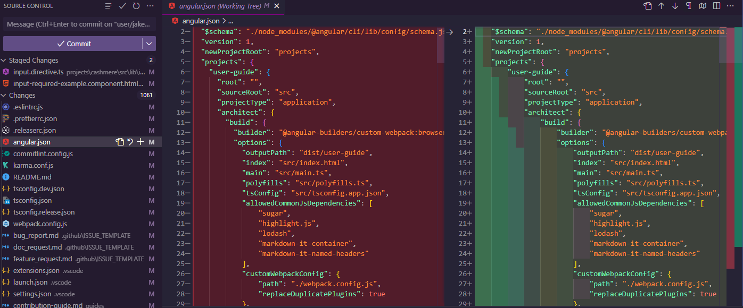Click the Angular file icon beside angular.json row

(x=6, y=142)
